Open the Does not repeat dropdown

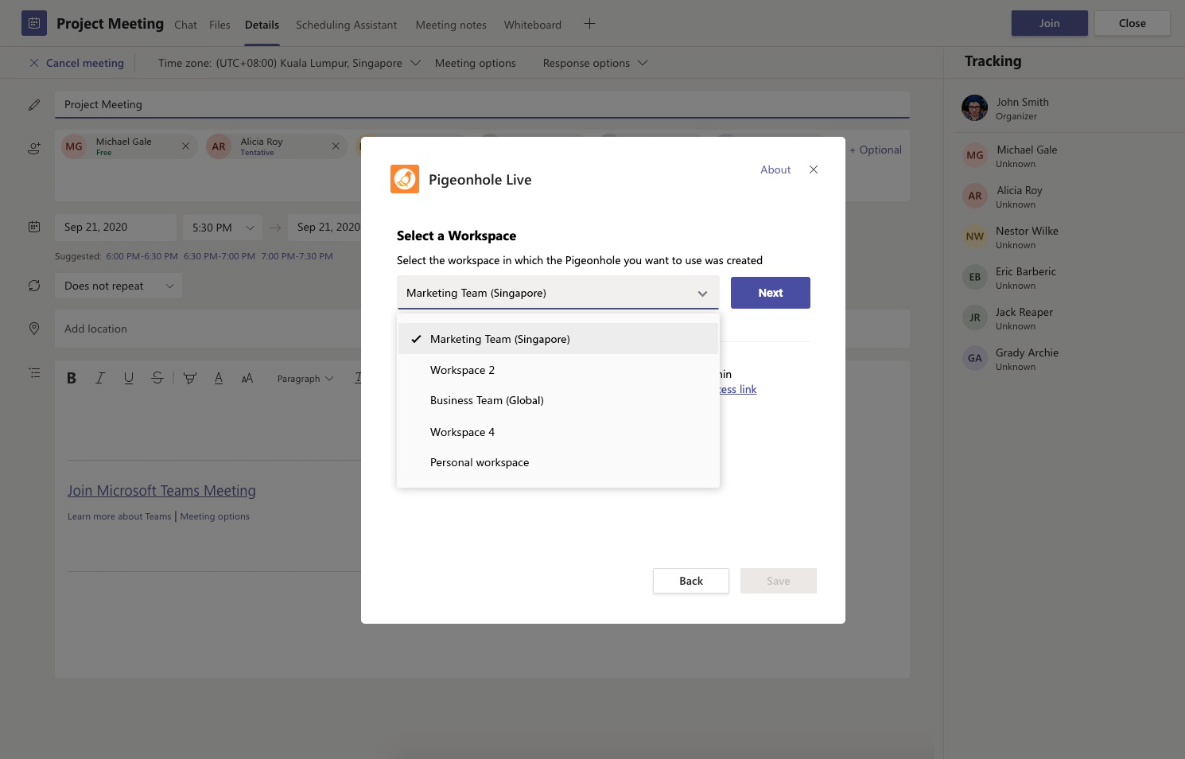pyautogui.click(x=118, y=286)
